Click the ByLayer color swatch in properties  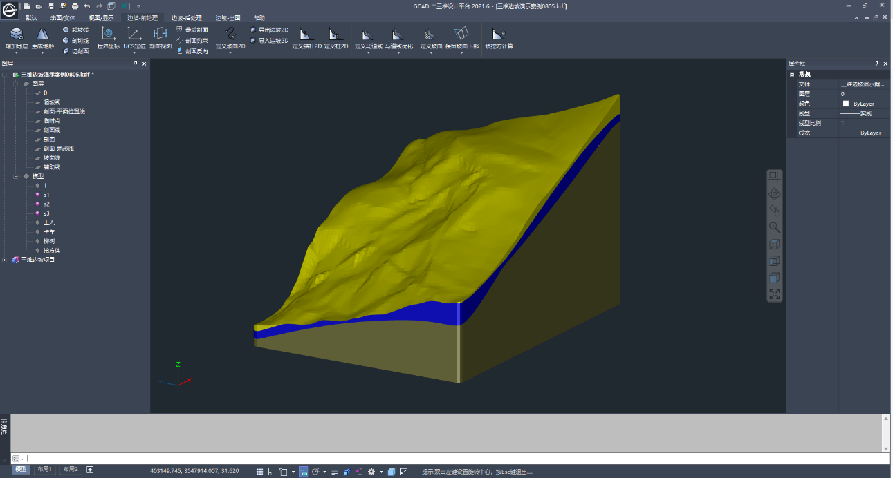click(x=845, y=104)
